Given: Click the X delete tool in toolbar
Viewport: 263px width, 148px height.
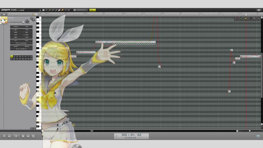Looking at the screenshot, I should click(x=69, y=10).
